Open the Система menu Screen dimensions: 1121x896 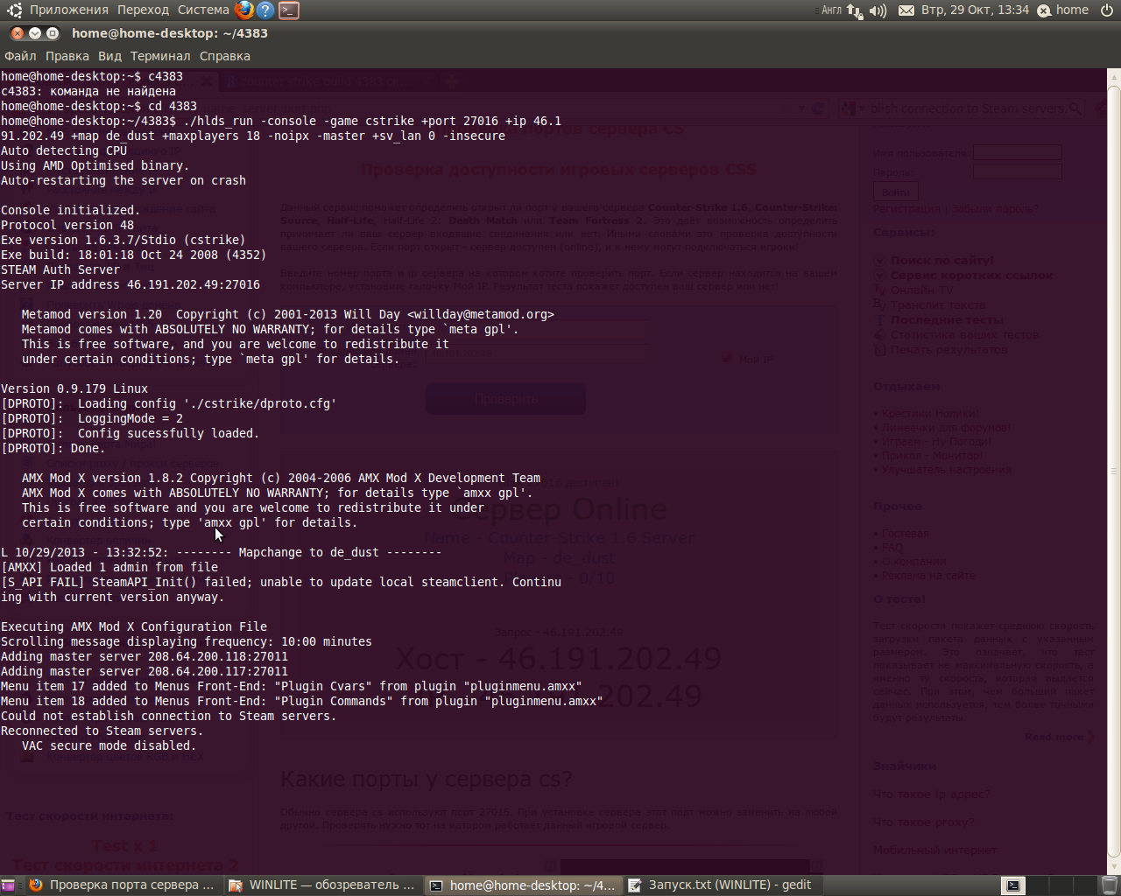click(203, 10)
